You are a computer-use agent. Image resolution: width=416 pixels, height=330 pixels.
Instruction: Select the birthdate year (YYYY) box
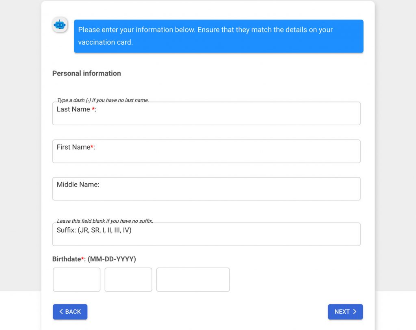click(193, 280)
